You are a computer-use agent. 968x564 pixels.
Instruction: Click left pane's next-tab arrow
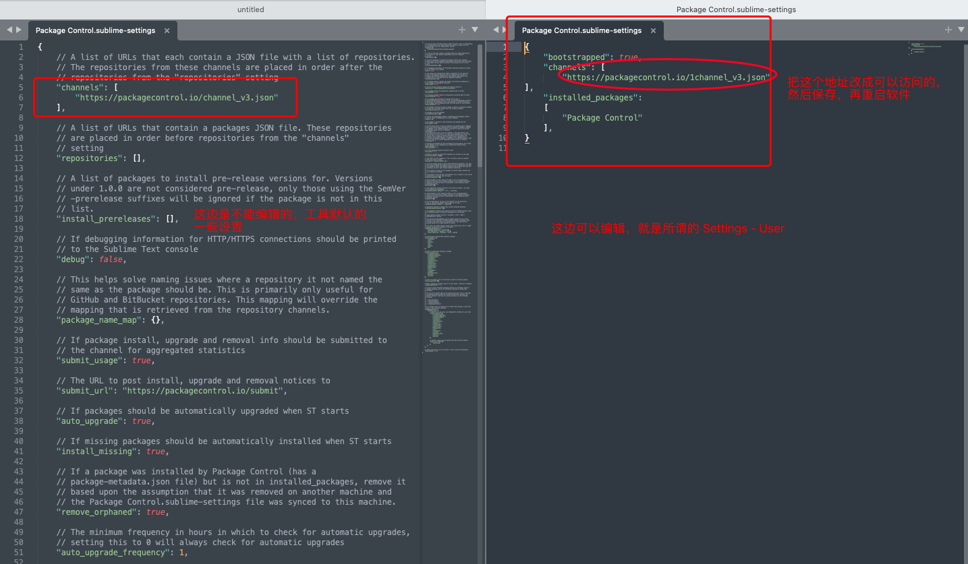click(19, 30)
